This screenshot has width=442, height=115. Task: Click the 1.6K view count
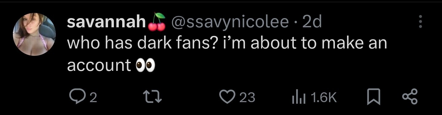[324, 98]
